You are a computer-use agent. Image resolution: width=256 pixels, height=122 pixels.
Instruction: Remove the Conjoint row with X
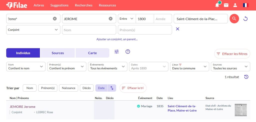[x=177, y=29]
